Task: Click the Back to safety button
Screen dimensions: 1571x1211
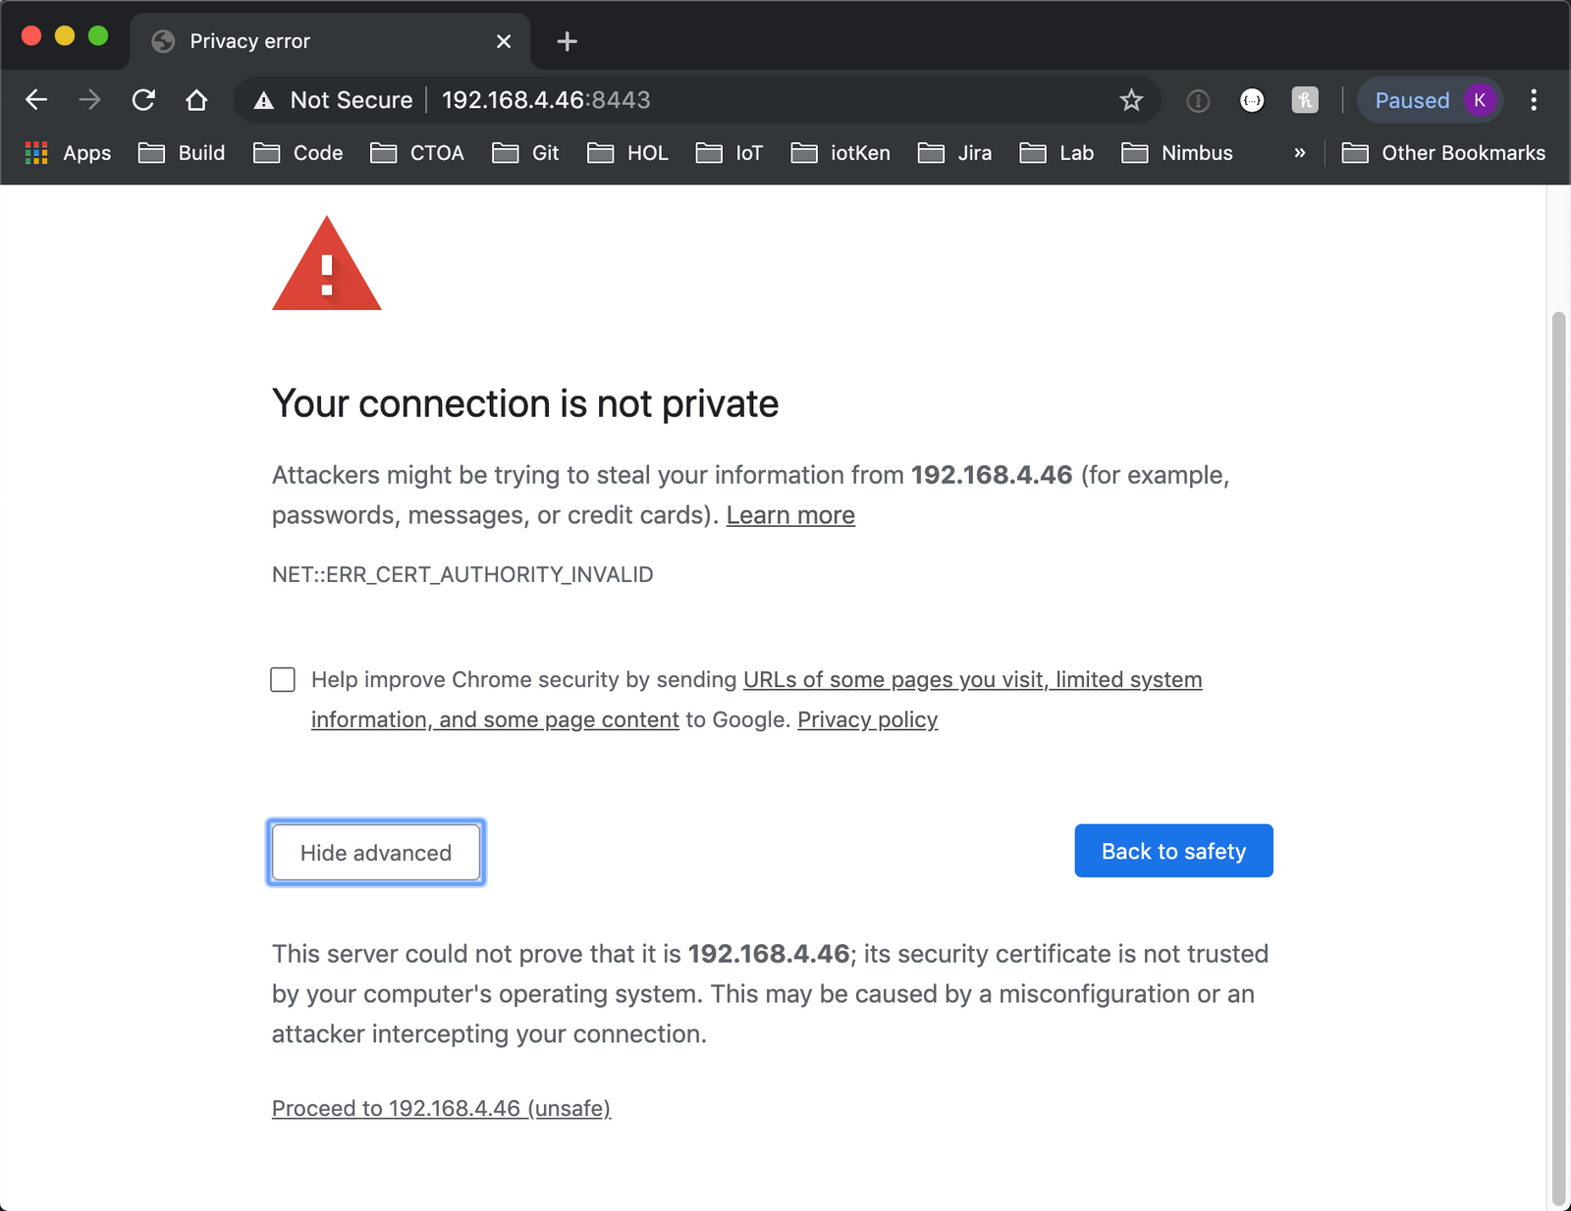Action: click(1173, 851)
